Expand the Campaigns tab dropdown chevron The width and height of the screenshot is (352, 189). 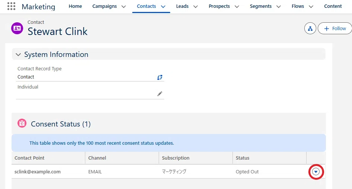click(x=124, y=6)
